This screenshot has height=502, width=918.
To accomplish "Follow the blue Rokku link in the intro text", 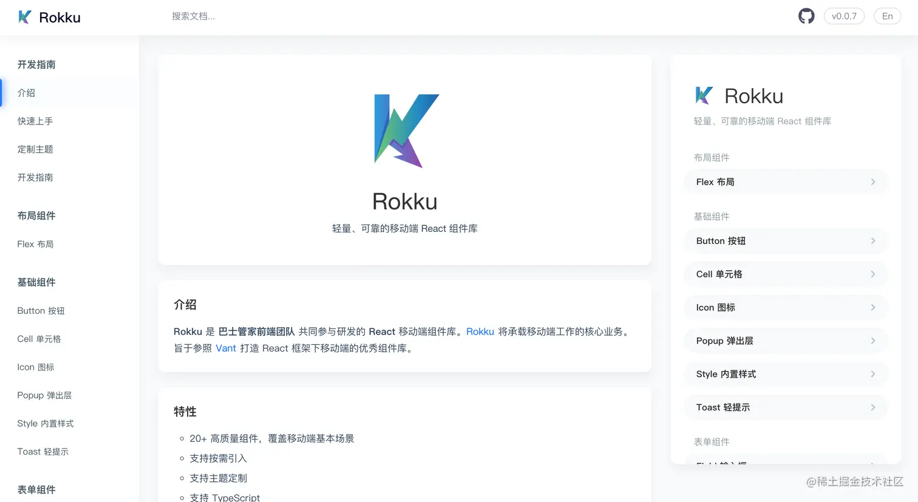I will (480, 331).
